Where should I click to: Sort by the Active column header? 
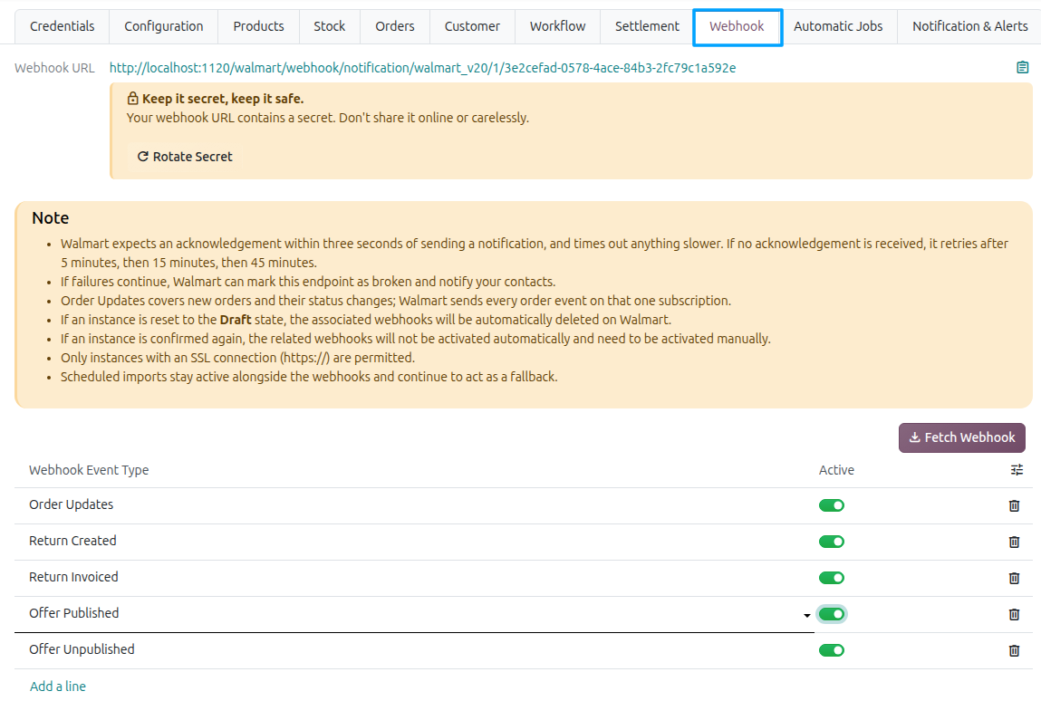836,470
